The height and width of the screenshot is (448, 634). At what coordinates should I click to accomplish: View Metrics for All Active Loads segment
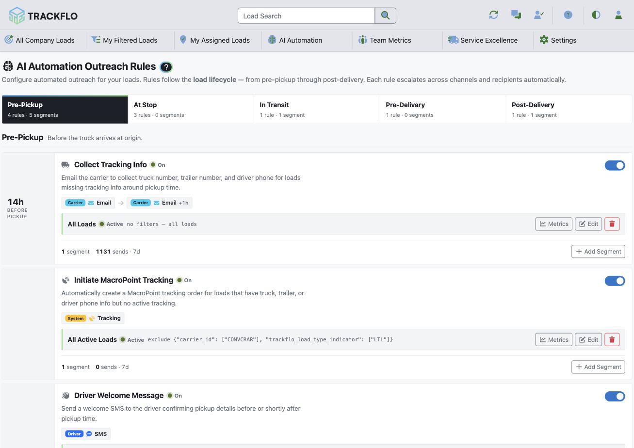point(554,339)
